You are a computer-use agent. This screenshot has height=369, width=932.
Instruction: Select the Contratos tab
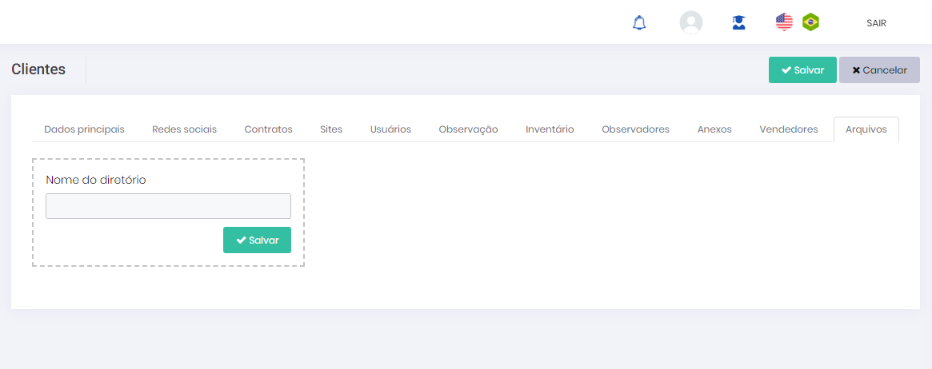[x=268, y=129]
